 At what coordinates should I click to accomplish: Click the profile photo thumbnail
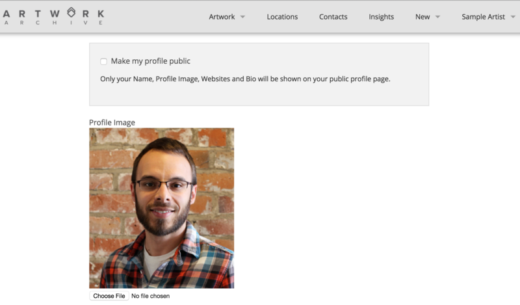[161, 208]
